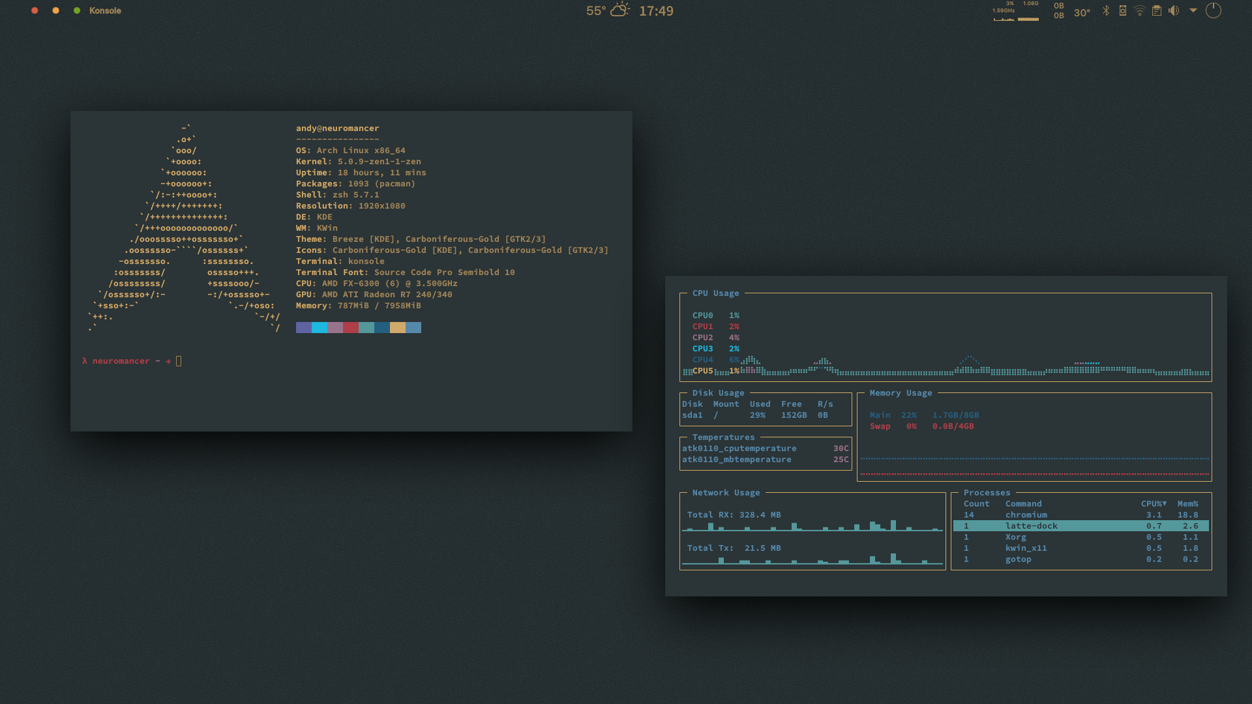Click the terminal cursor at neuromancer prompt
This screenshot has width=1252, height=704.
(x=179, y=361)
